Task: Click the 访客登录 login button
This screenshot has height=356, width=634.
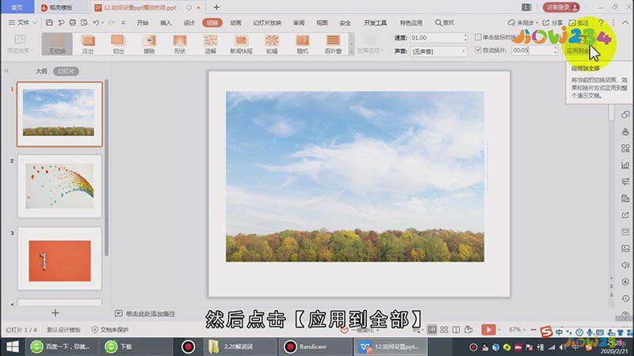Action: click(561, 7)
